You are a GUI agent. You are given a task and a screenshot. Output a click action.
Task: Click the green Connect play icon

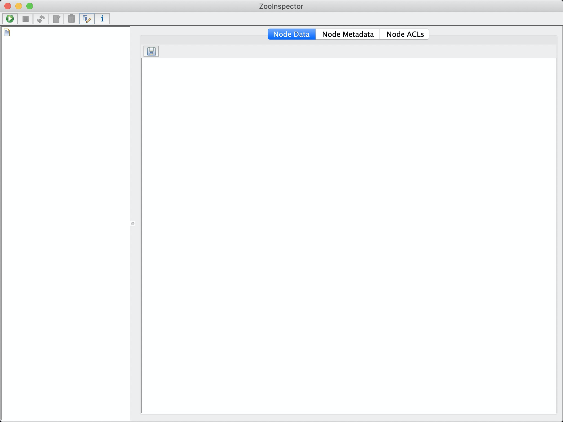10,19
